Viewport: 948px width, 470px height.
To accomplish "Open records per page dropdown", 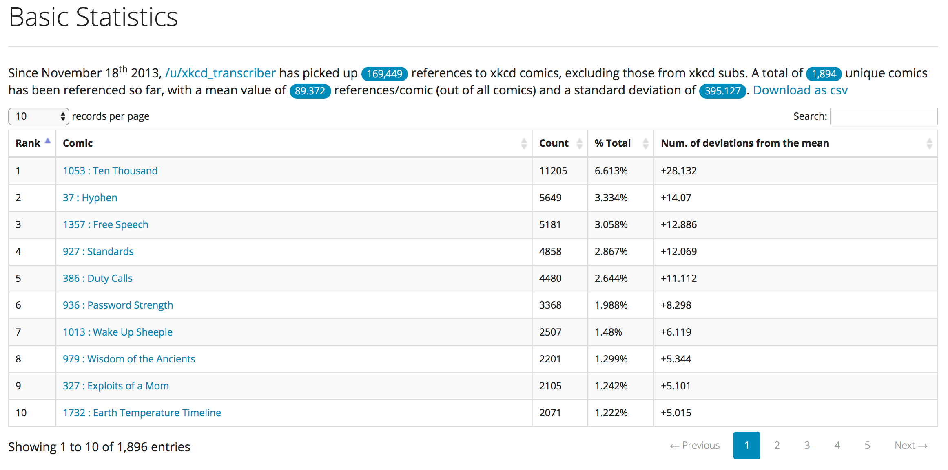I will click(39, 116).
